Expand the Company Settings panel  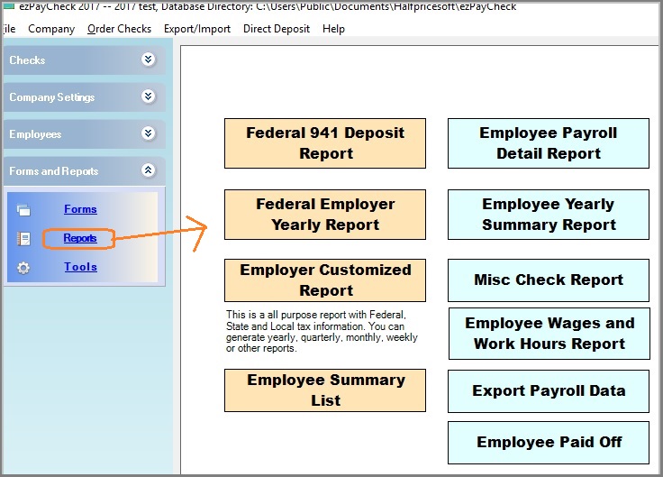[x=149, y=97]
